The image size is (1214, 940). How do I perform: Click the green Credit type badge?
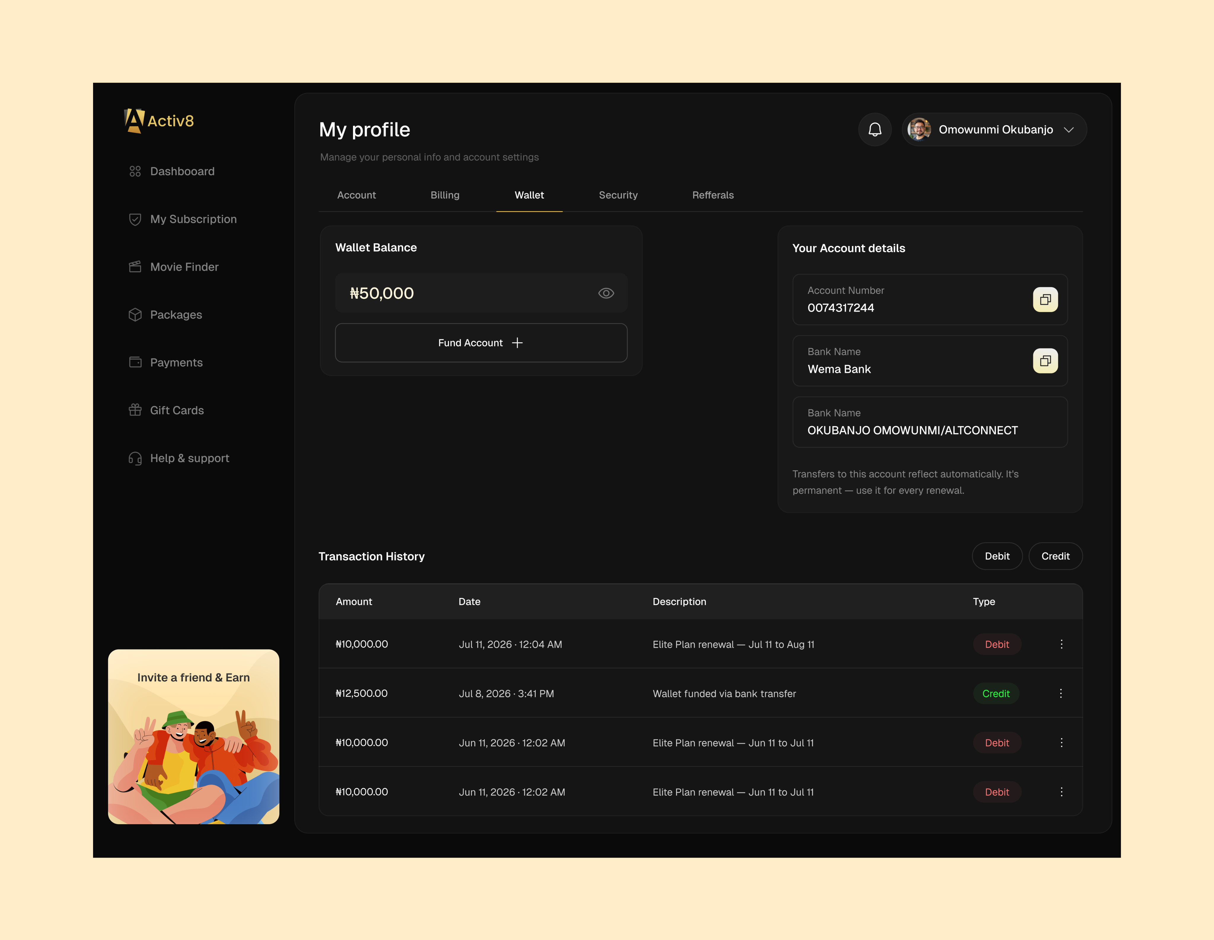tap(996, 694)
